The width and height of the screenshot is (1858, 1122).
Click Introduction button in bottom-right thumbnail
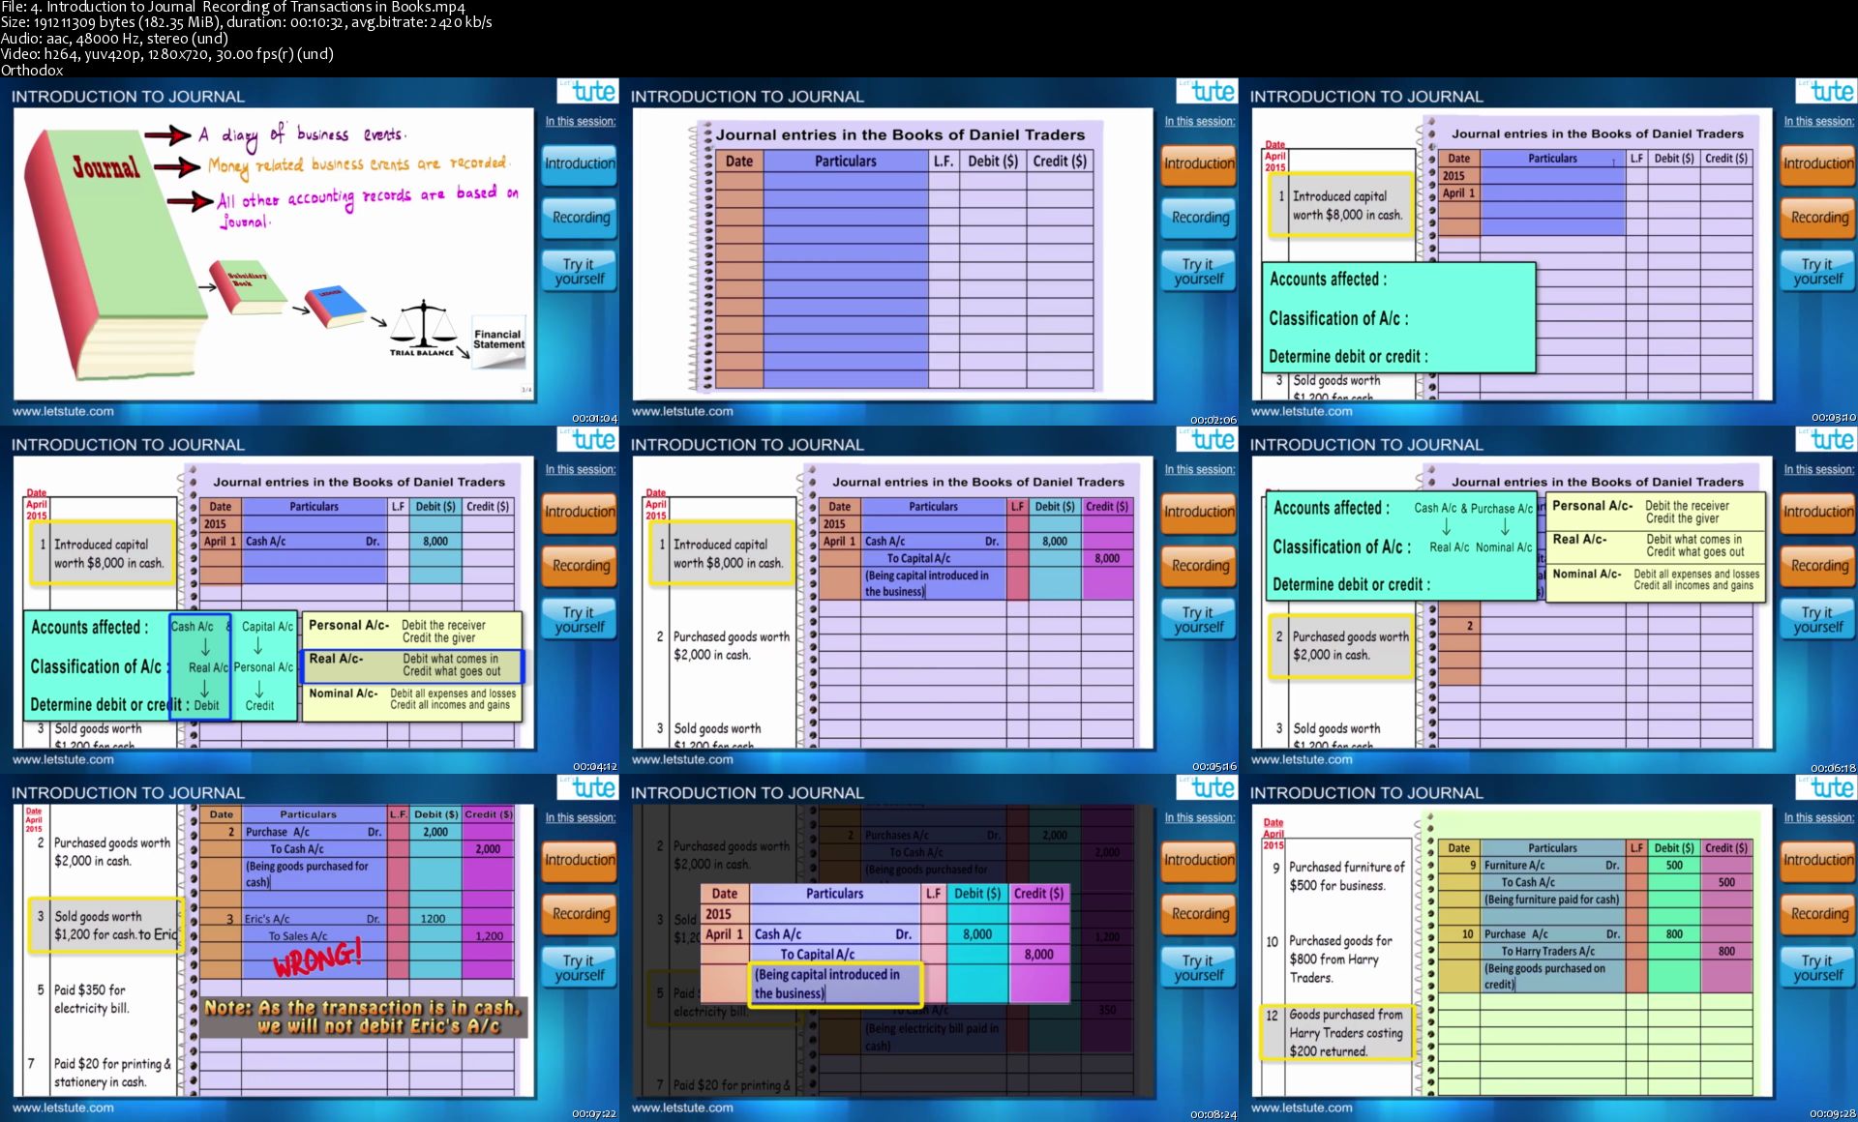pos(1818,860)
